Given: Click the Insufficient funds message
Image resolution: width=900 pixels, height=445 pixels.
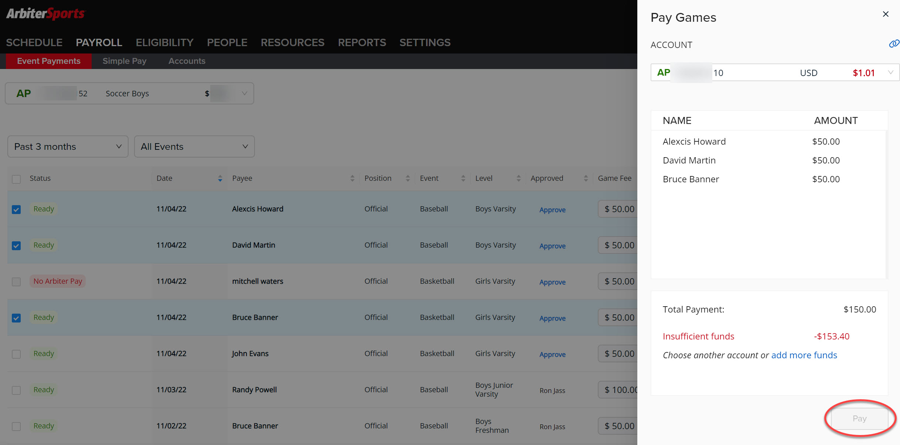Looking at the screenshot, I should click(x=698, y=336).
